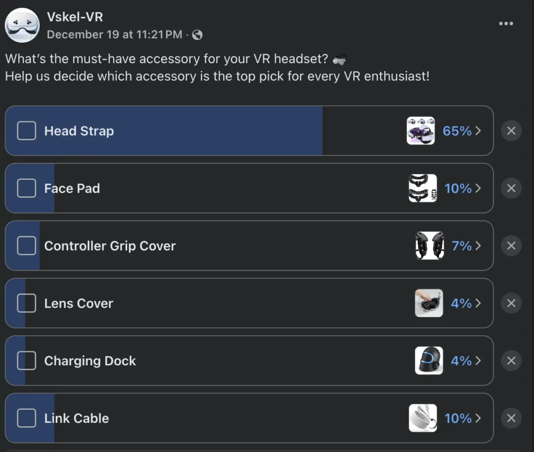Remove the Head Strap poll option

pos(511,131)
